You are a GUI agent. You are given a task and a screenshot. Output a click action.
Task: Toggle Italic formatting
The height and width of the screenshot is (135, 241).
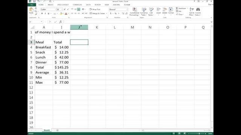tap(45, 13)
